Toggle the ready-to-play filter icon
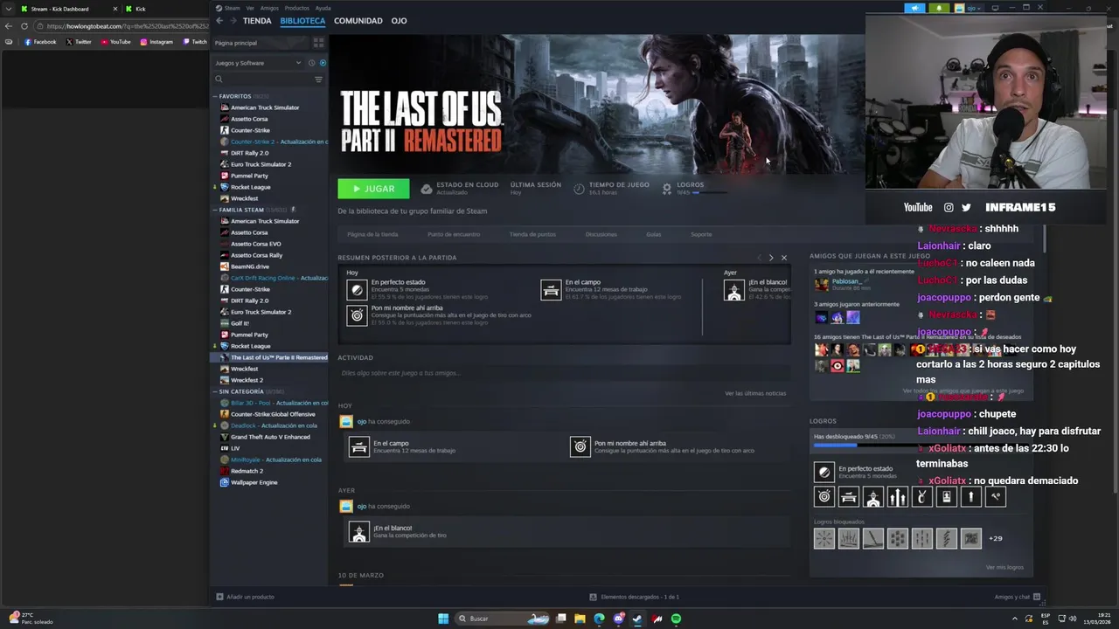Image resolution: width=1119 pixels, height=629 pixels. tap(323, 63)
